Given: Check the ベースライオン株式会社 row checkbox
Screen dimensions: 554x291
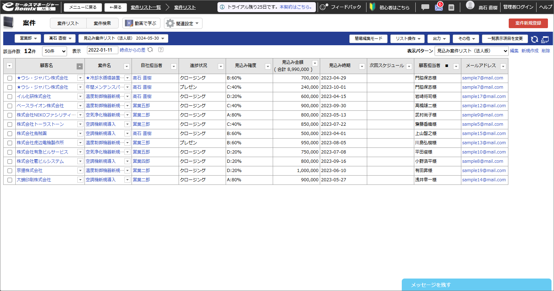Looking at the screenshot, I should point(10,106).
